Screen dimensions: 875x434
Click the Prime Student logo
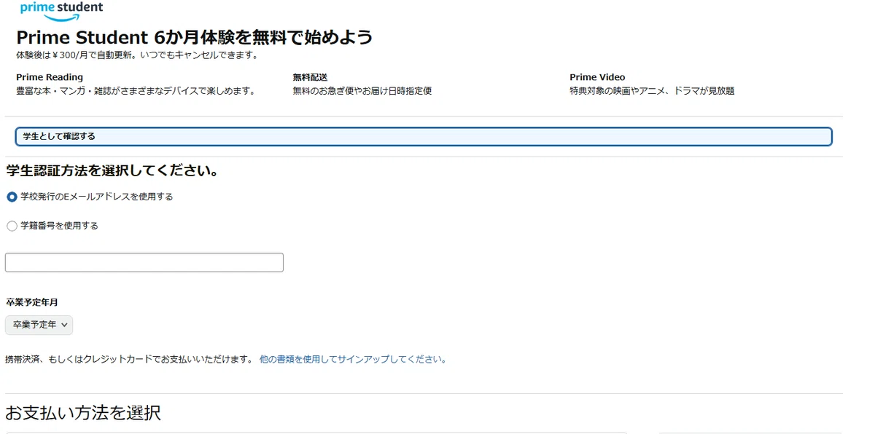61,11
